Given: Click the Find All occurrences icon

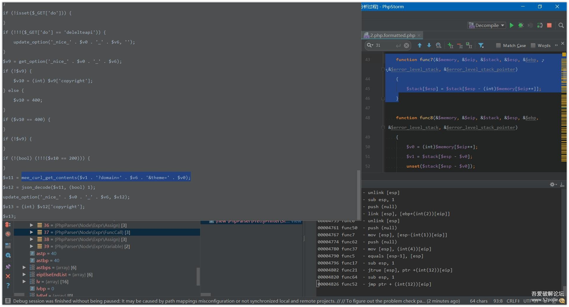Looking at the screenshot, I should click(x=439, y=45).
